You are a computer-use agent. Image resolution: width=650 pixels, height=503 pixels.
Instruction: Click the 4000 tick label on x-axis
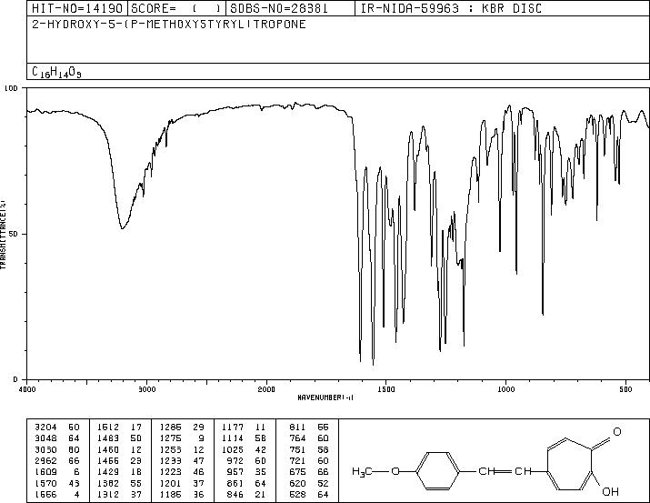tap(27, 388)
